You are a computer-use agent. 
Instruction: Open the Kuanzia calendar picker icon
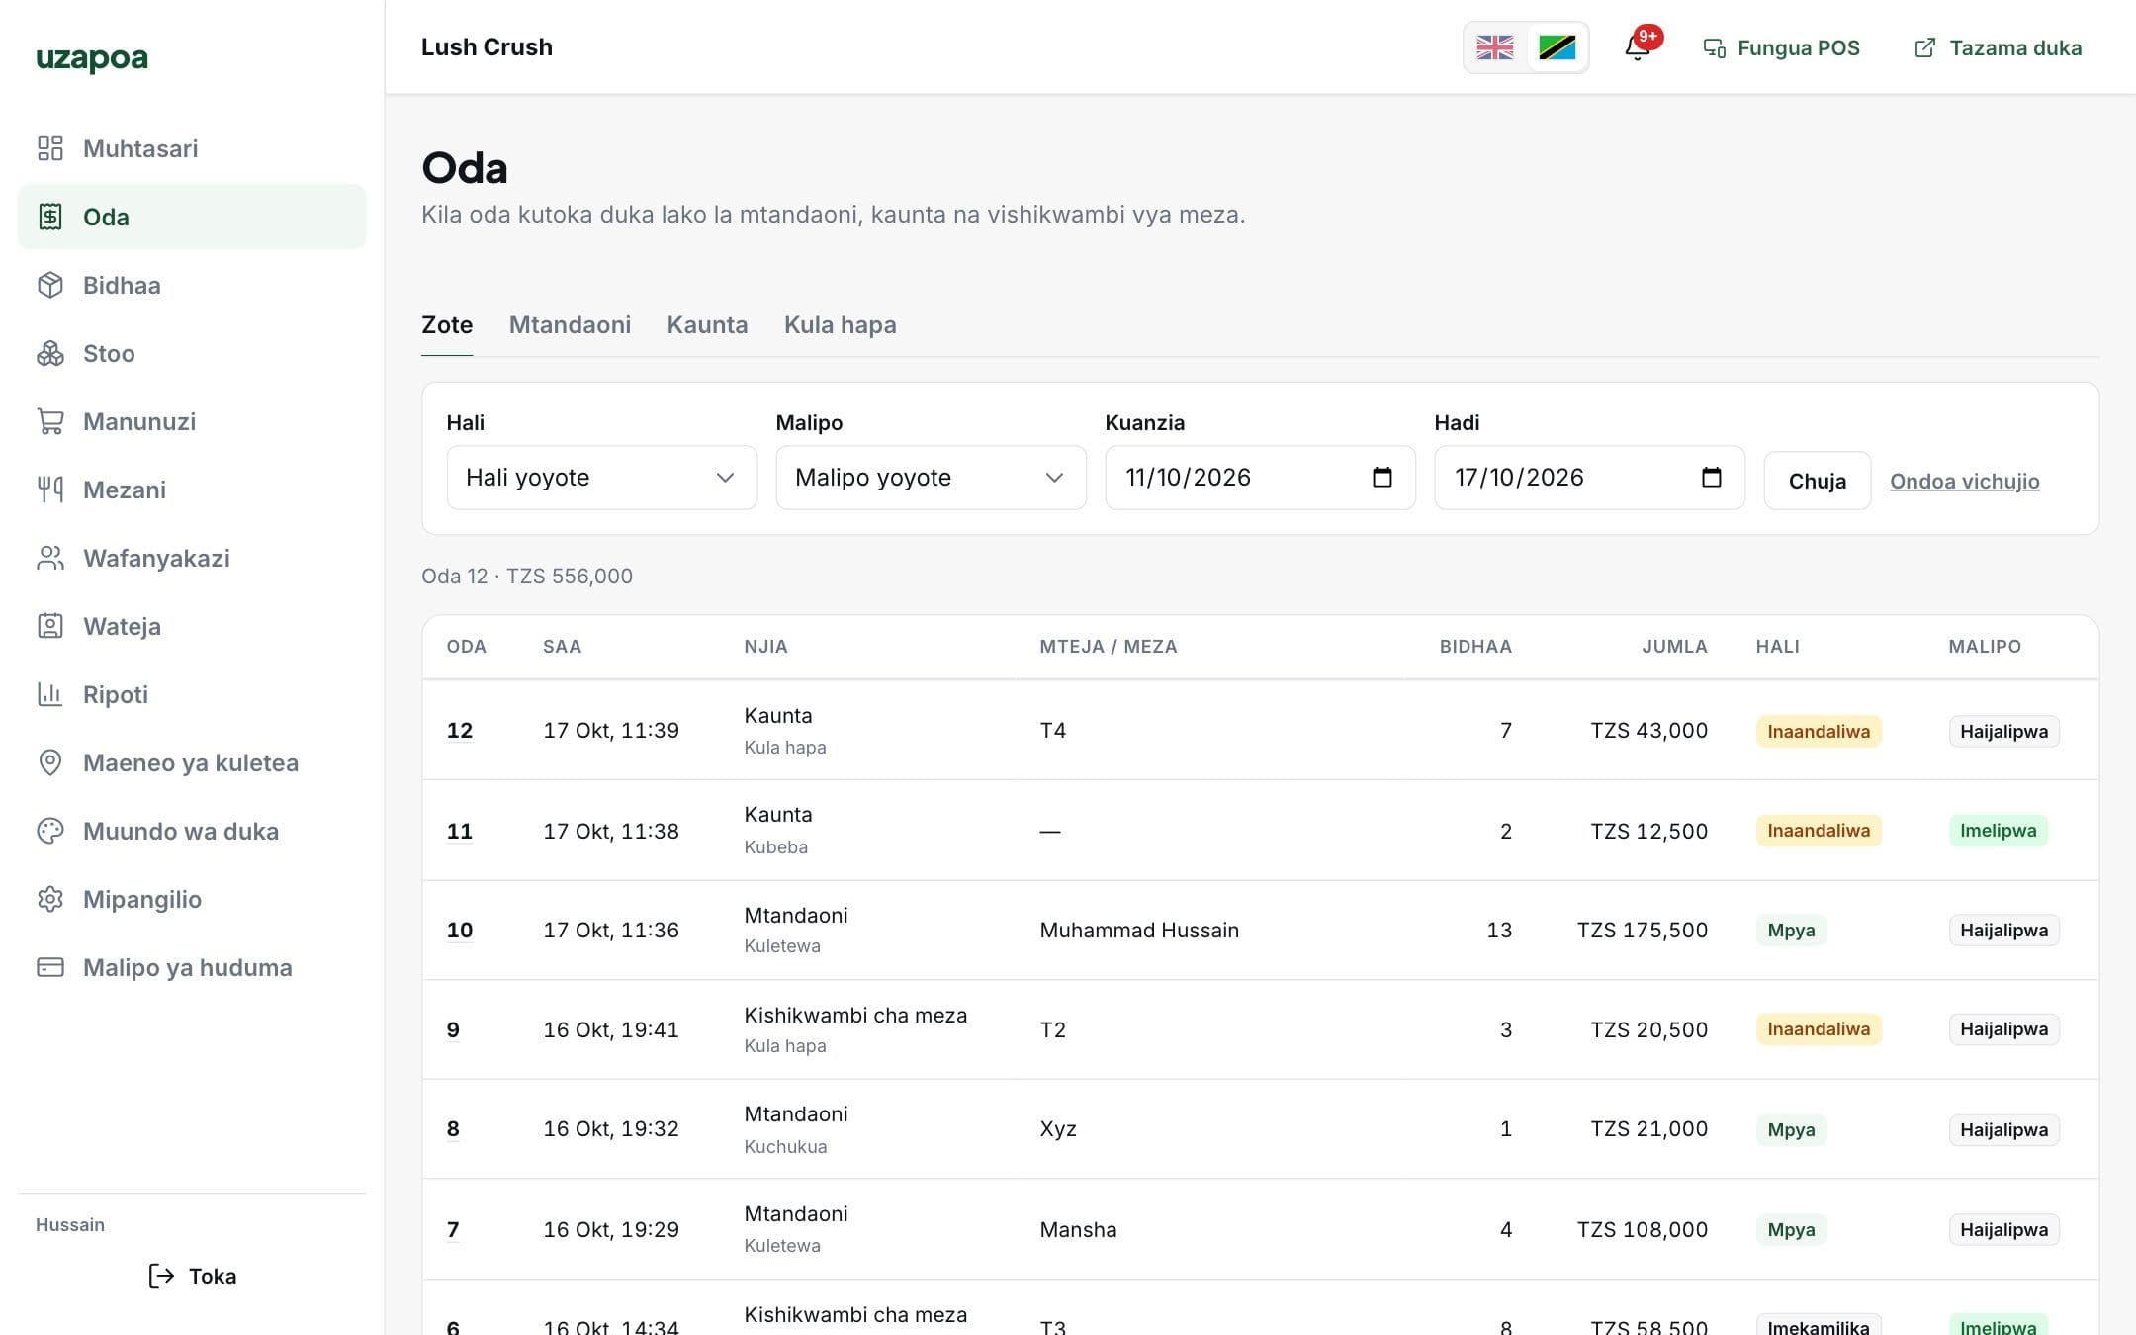(1382, 478)
